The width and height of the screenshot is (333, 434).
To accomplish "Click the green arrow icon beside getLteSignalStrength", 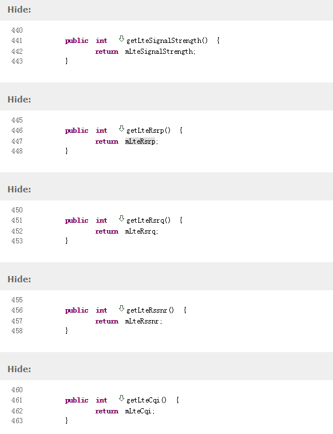I will coord(121,39).
